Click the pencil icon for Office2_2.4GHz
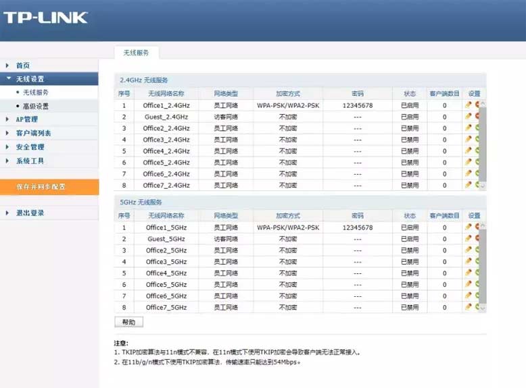 [469, 128]
